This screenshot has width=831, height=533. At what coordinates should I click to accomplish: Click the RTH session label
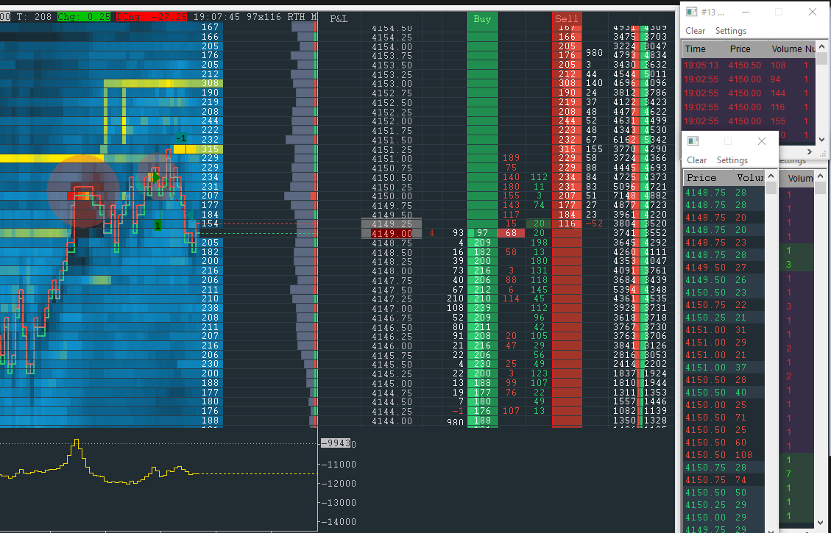click(x=296, y=17)
